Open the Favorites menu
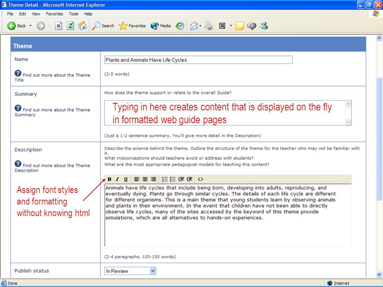383x287 pixels. [55, 14]
